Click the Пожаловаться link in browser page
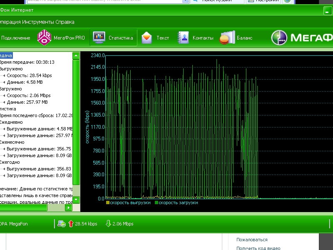Screen dimensions: 333x250 pyautogui.click(x=252, y=240)
